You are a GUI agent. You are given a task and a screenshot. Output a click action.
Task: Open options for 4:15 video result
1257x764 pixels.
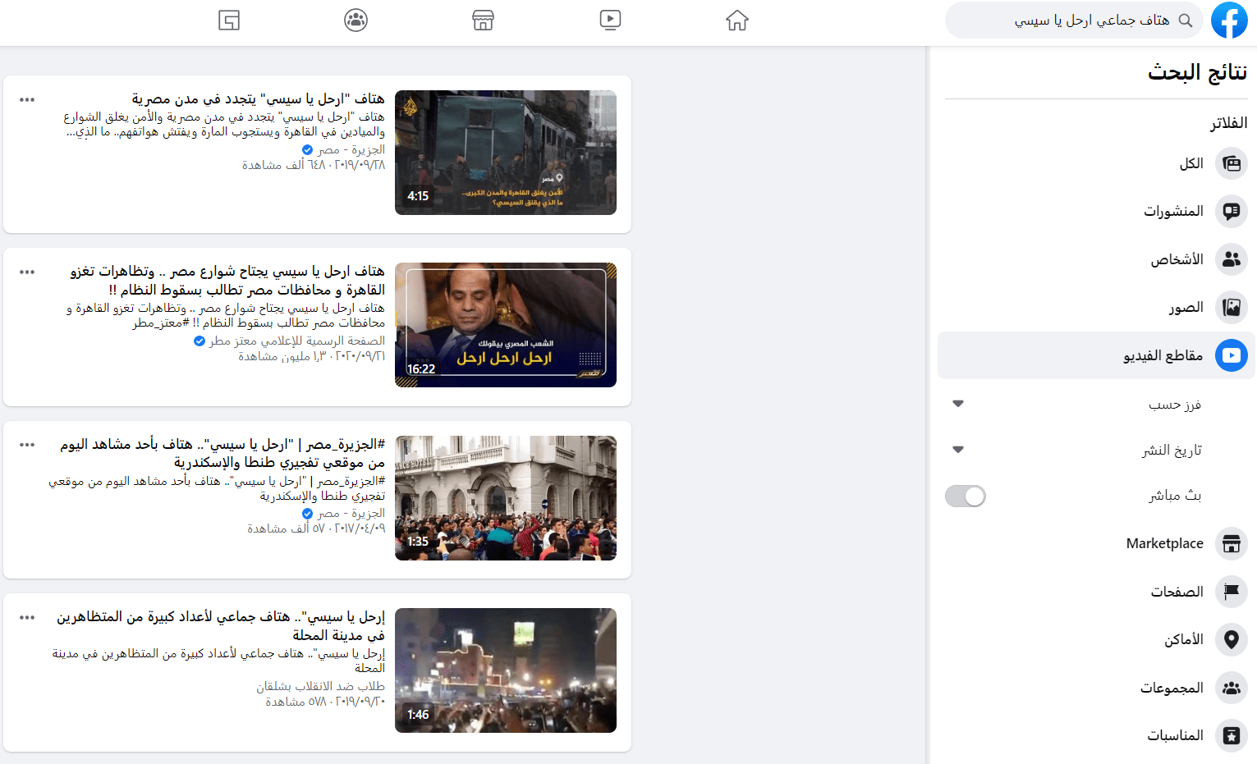(x=27, y=100)
